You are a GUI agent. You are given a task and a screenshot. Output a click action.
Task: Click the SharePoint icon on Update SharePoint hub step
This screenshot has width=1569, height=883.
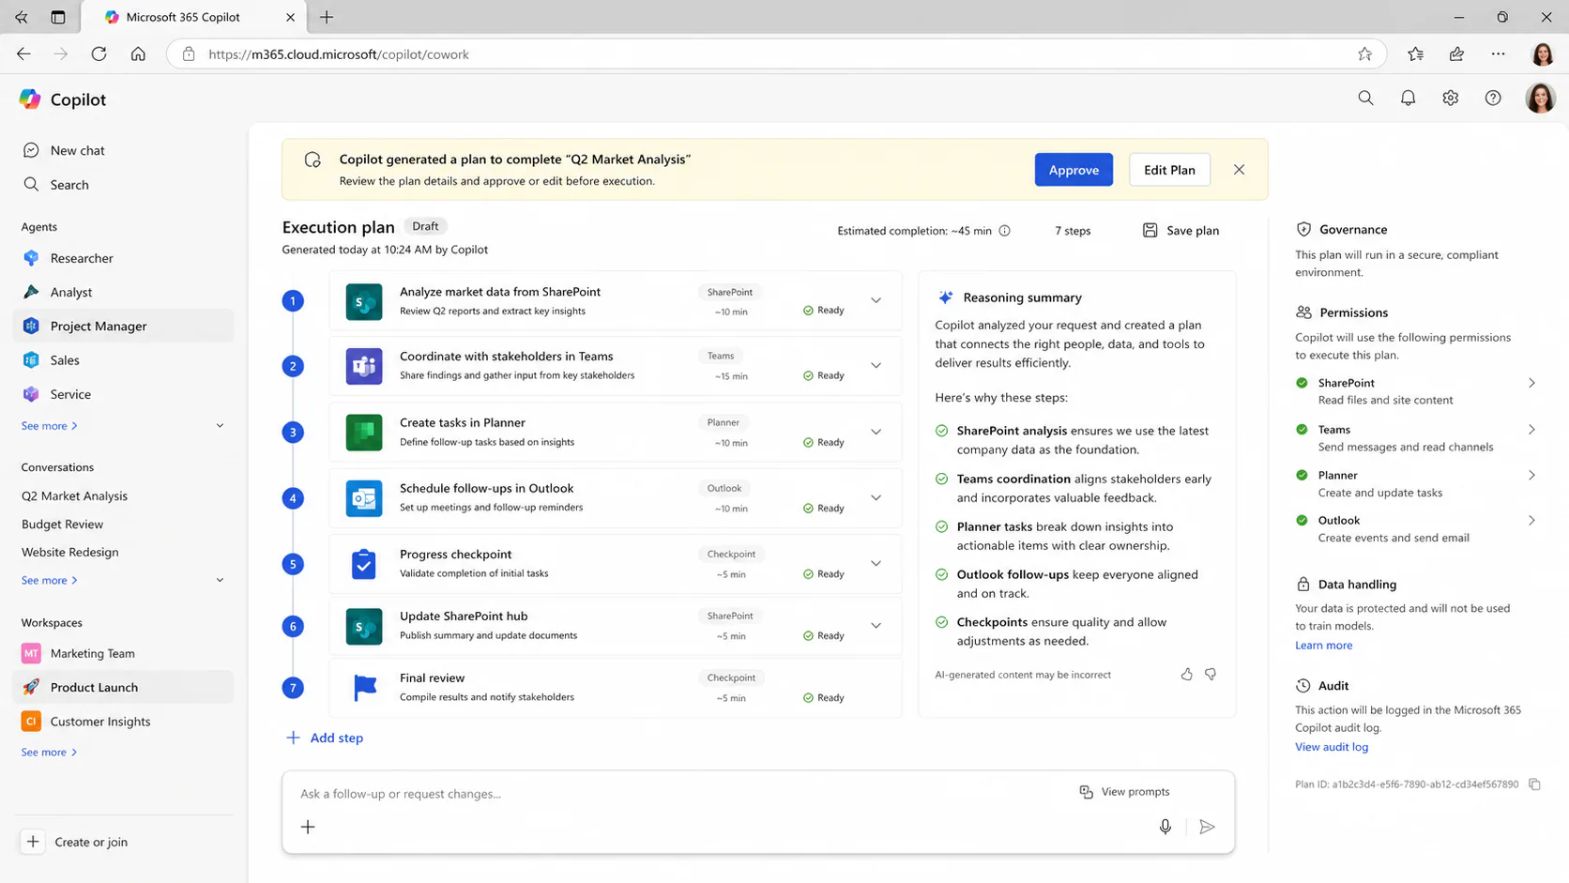tap(364, 626)
